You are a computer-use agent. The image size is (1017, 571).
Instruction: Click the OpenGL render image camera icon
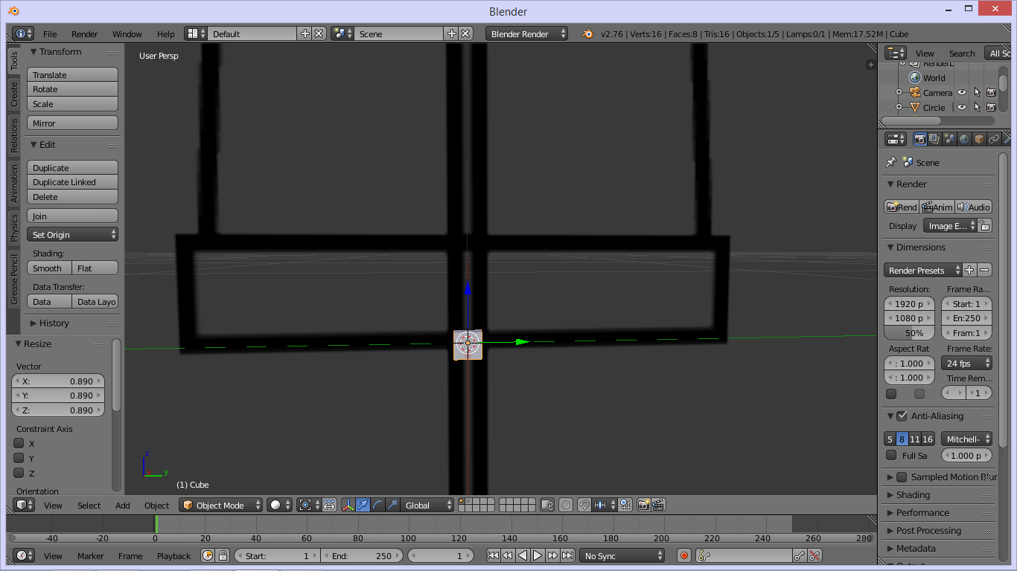(644, 505)
